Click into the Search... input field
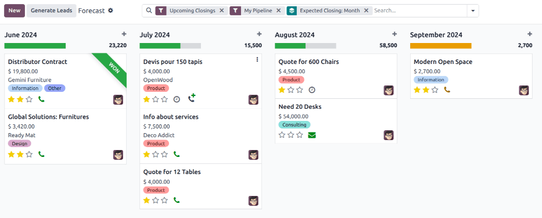 [x=419, y=10]
